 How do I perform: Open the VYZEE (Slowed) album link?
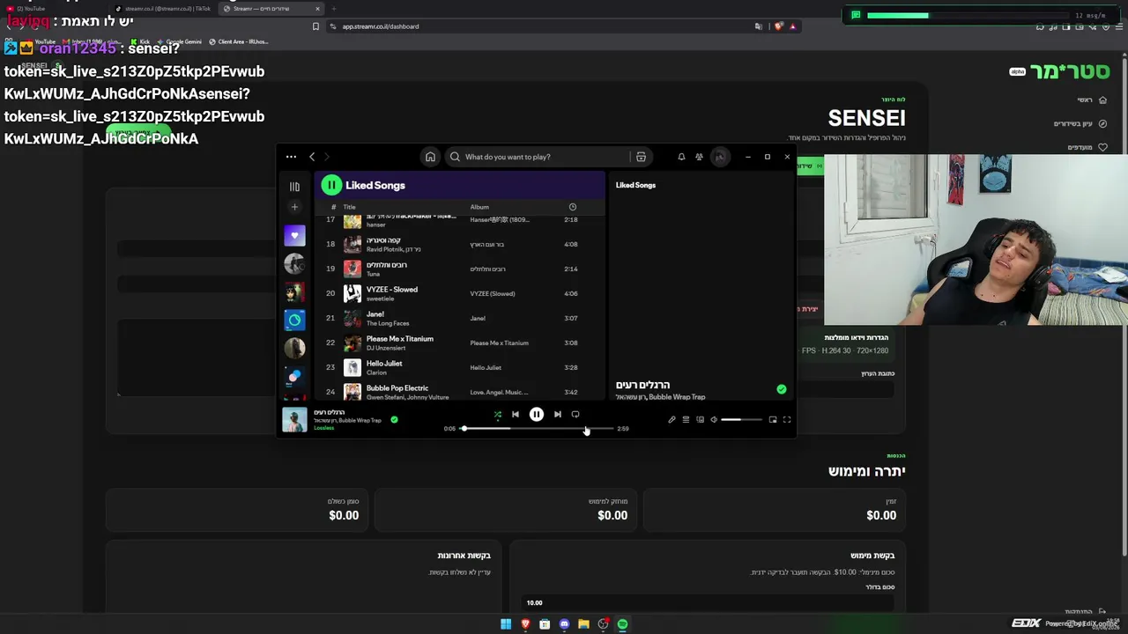493,293
